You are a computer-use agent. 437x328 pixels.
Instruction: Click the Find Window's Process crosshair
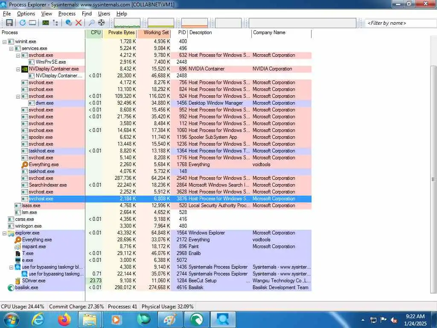click(102, 23)
